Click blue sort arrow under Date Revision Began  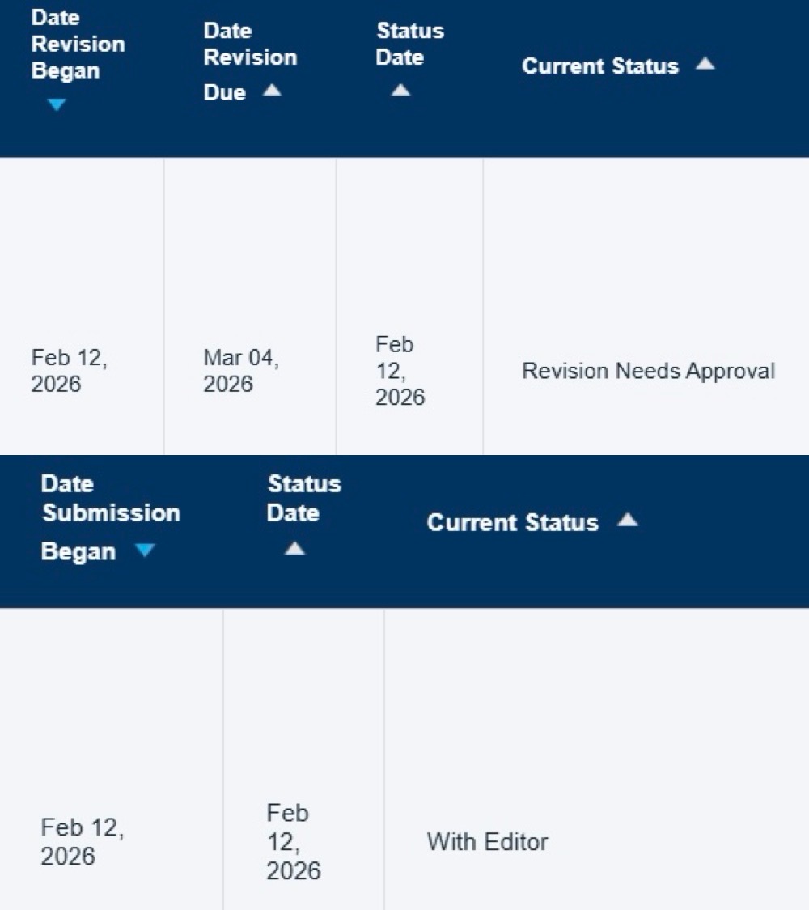[x=56, y=104]
